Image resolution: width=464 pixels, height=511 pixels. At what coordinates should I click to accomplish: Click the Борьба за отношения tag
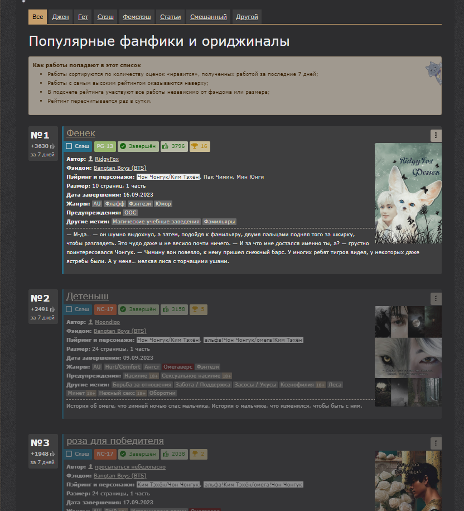(x=142, y=385)
